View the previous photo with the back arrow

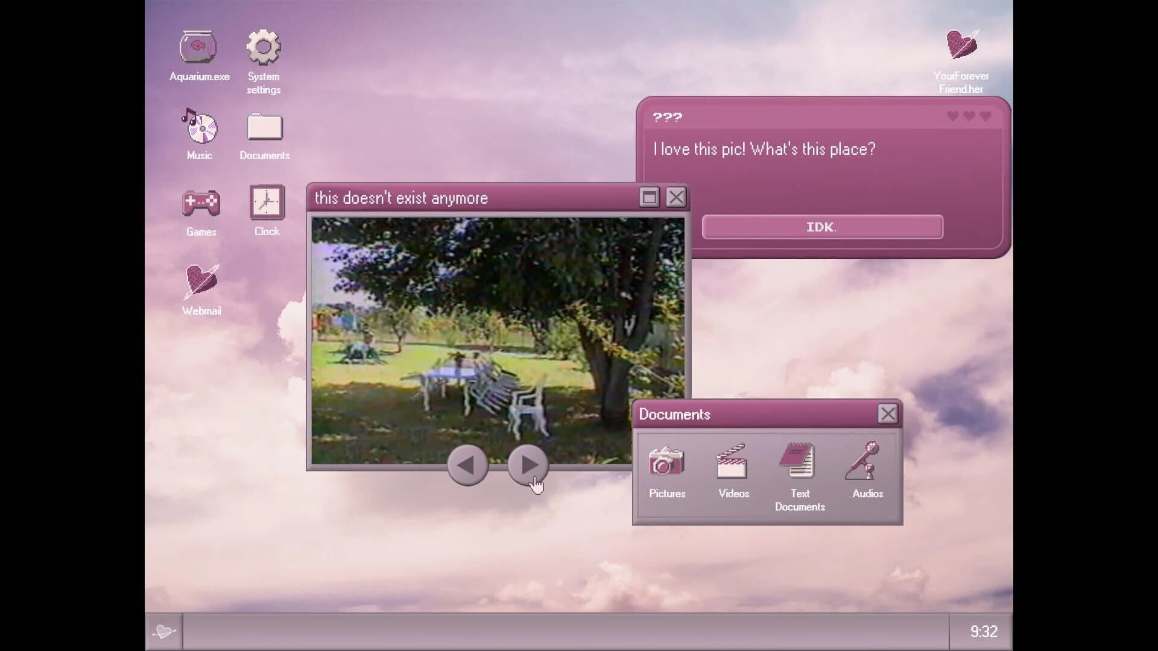click(x=467, y=466)
